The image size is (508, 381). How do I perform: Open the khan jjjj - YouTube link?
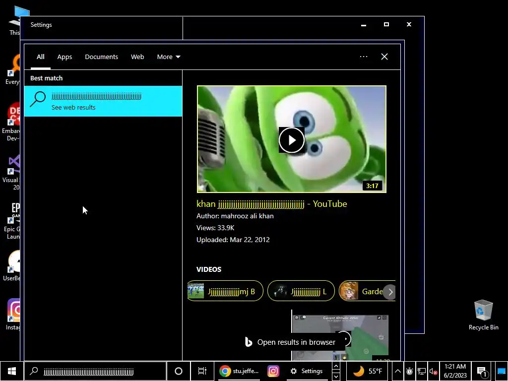pos(271,204)
